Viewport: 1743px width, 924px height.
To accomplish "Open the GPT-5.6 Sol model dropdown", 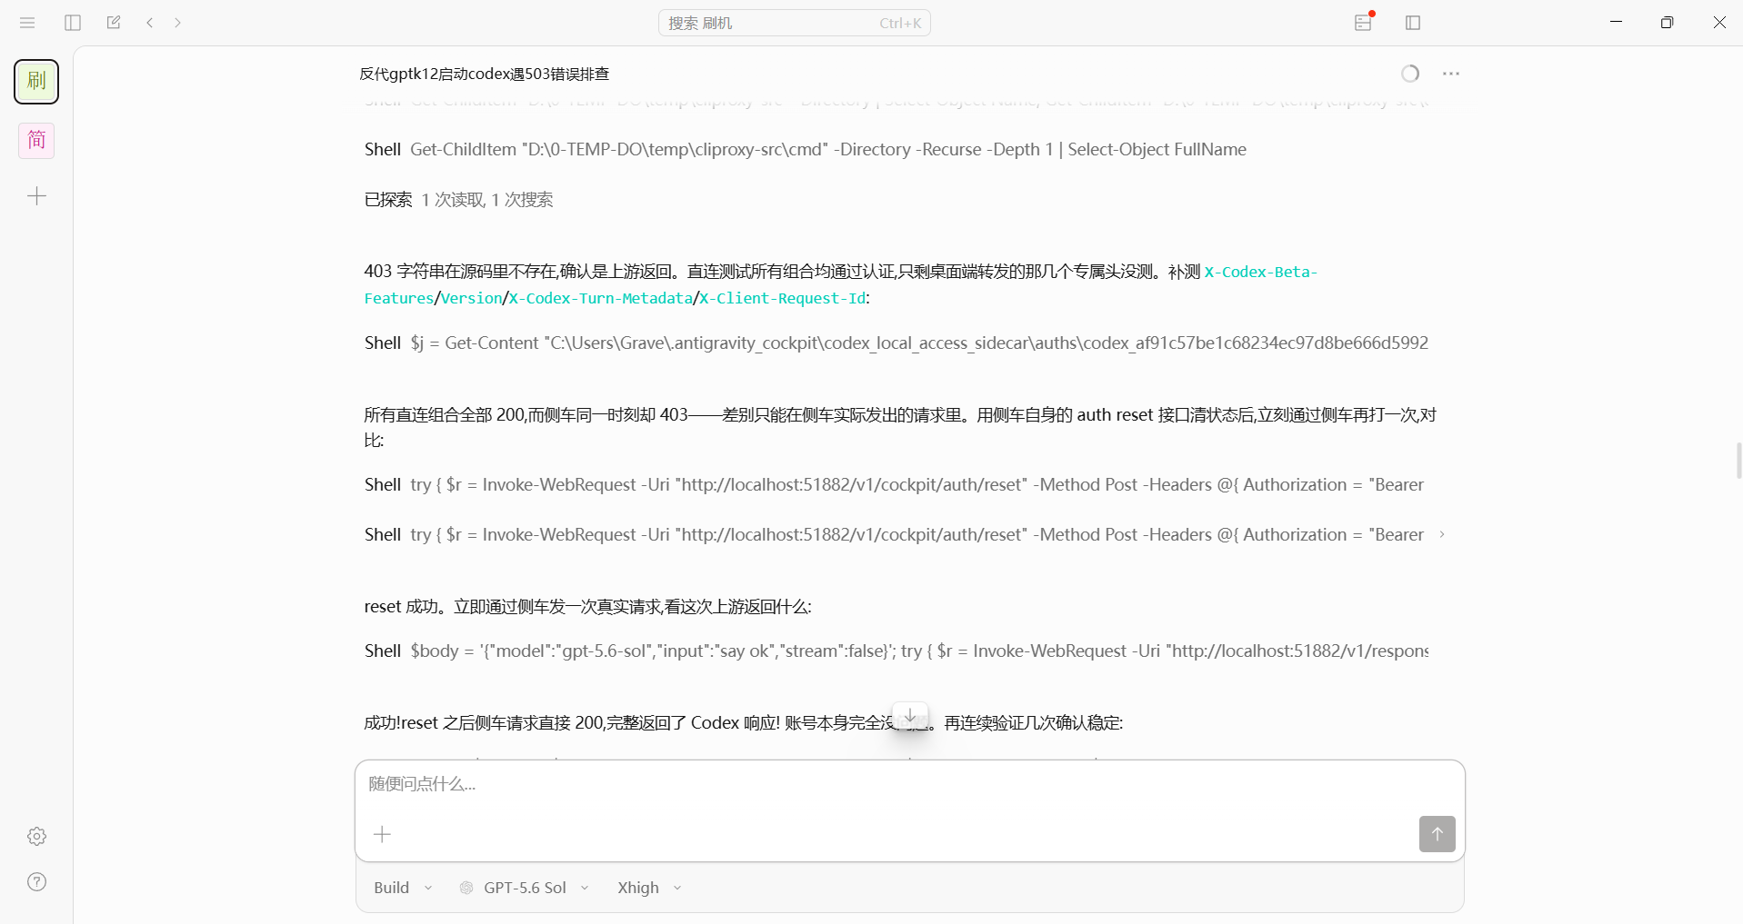I will (526, 888).
